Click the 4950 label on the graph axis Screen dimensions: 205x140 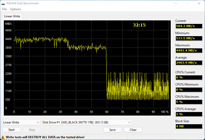point(8,30)
